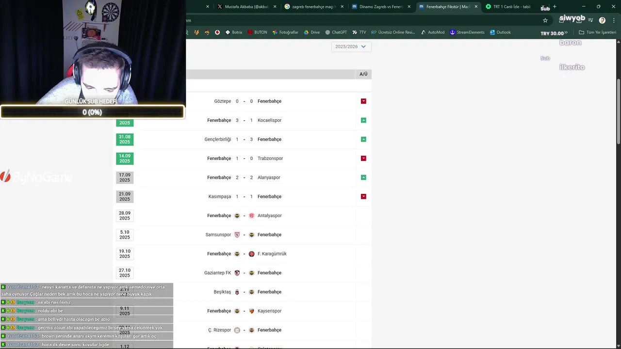
Task: Open the Antalyaspor team link
Action: pyautogui.click(x=270, y=216)
